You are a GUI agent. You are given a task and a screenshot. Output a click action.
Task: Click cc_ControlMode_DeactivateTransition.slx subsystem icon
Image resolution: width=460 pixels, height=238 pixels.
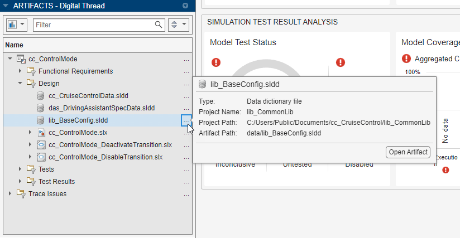point(41,145)
